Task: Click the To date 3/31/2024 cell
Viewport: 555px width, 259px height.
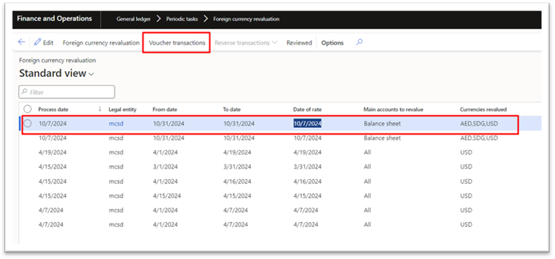Action: pos(237,167)
